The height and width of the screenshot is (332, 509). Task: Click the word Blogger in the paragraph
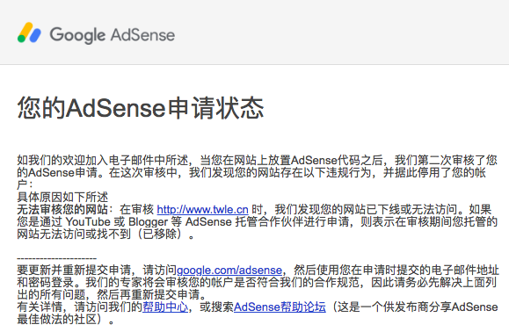(148, 221)
